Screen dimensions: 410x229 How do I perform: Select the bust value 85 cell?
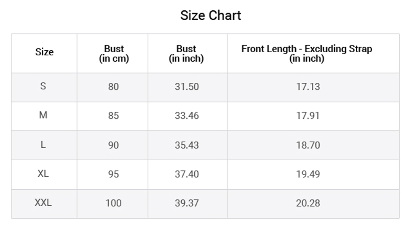coord(114,116)
